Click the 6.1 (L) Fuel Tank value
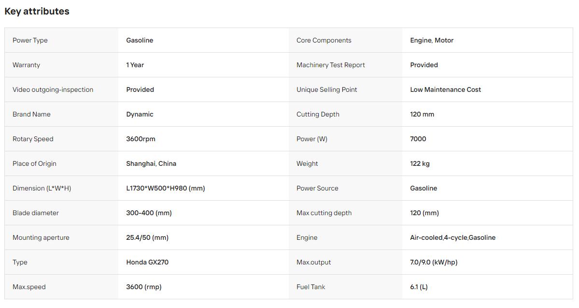 coord(419,287)
